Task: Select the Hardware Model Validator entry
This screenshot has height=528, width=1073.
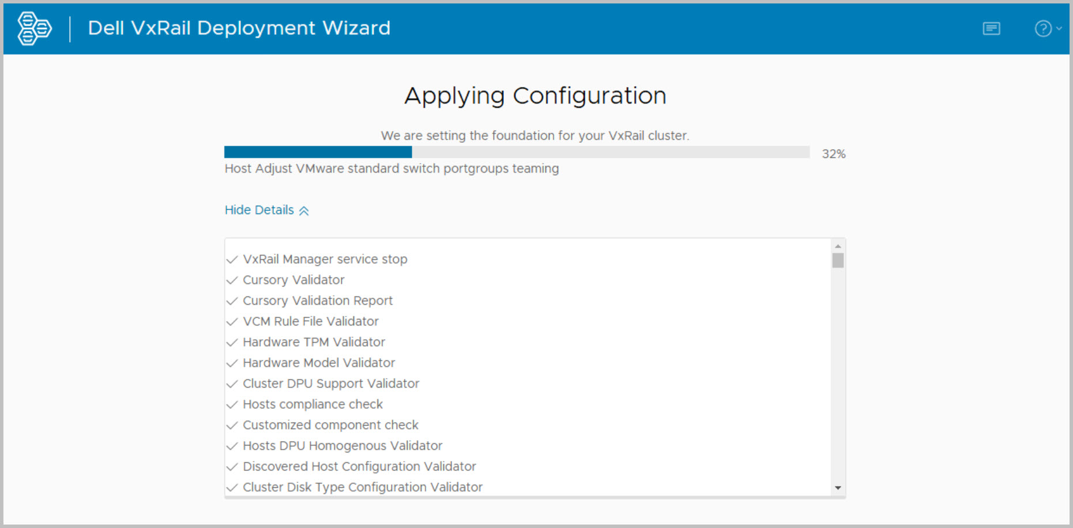Action: [318, 363]
